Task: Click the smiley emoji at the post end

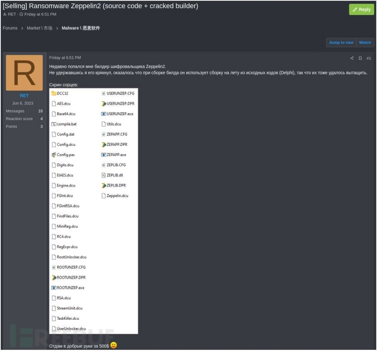Action: (114, 345)
